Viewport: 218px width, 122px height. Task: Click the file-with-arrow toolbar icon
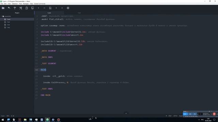[27, 8]
